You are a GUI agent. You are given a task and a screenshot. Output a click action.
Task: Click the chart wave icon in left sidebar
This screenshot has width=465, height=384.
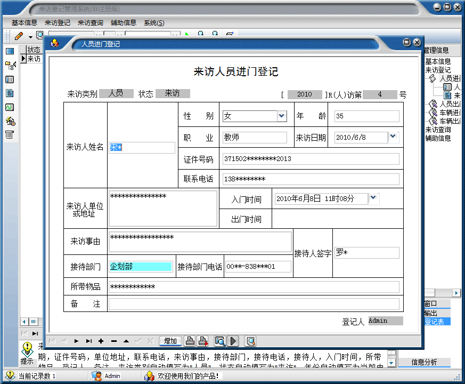tap(10, 107)
